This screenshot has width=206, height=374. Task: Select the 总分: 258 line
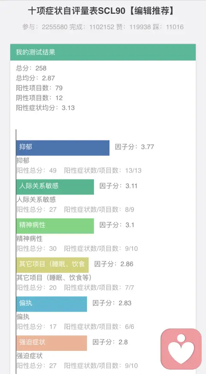tap(31, 68)
